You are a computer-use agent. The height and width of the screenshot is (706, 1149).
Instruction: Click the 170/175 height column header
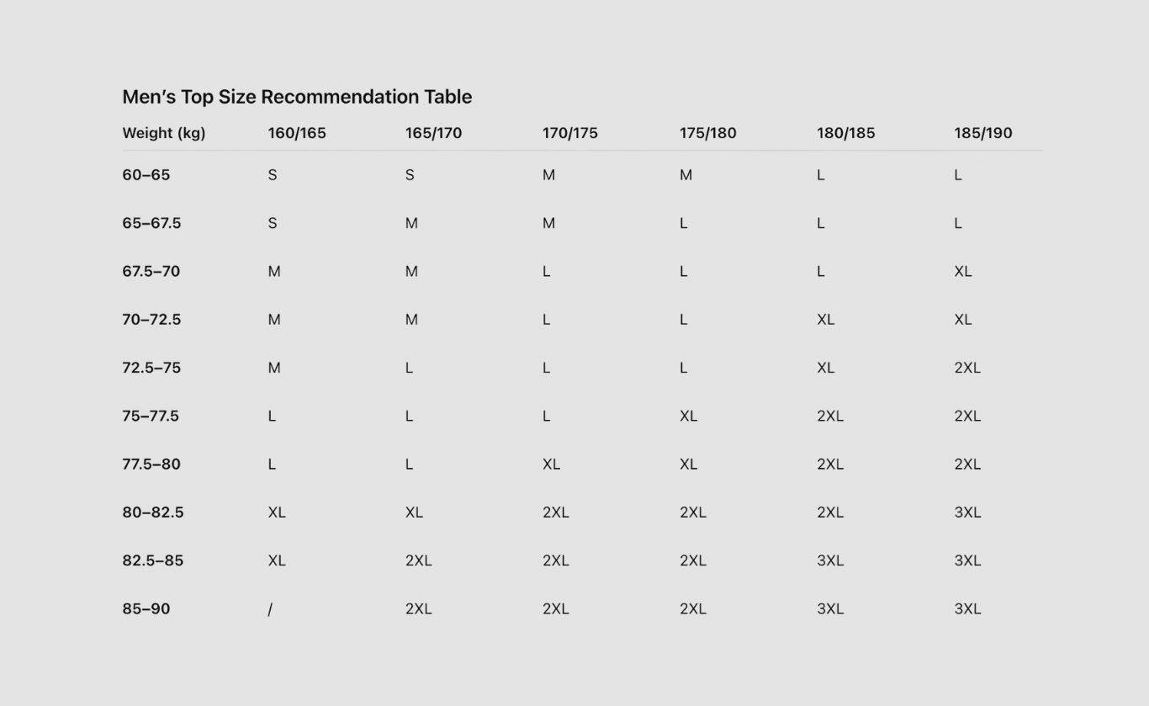(x=570, y=133)
